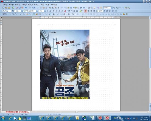Open the 도움말 Help menu
Screen dimensions: 151x121
point(54,4)
